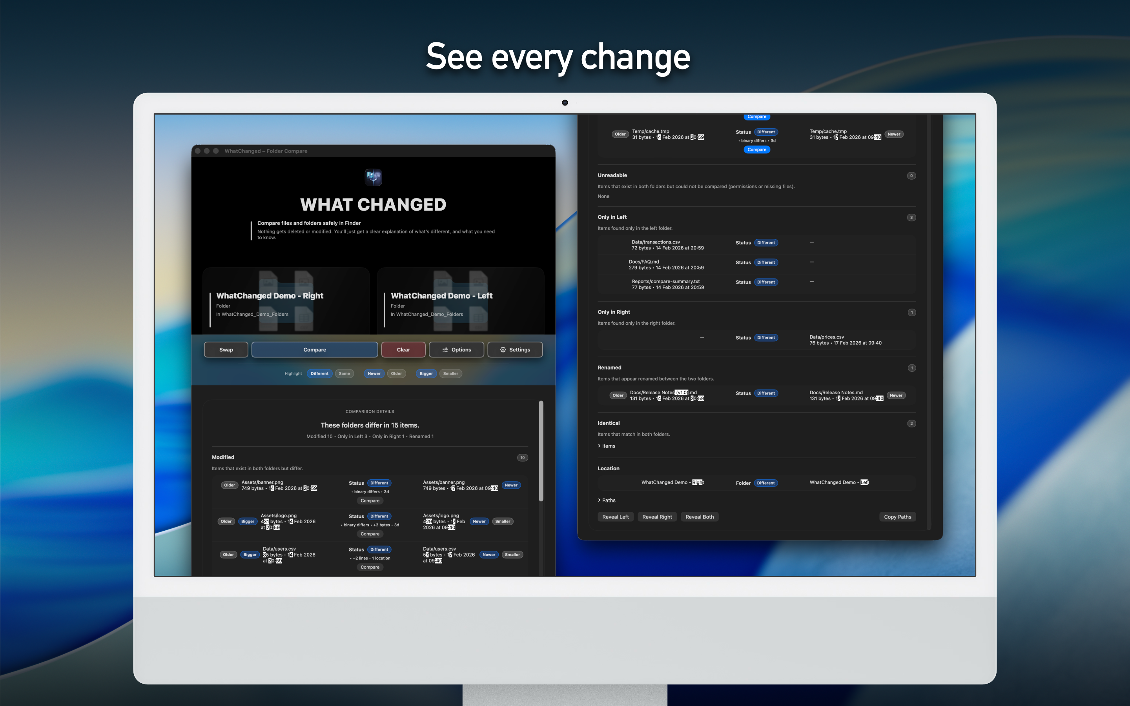The image size is (1130, 706).
Task: Click Compare under Assets/logo.png row
Action: (x=370, y=534)
